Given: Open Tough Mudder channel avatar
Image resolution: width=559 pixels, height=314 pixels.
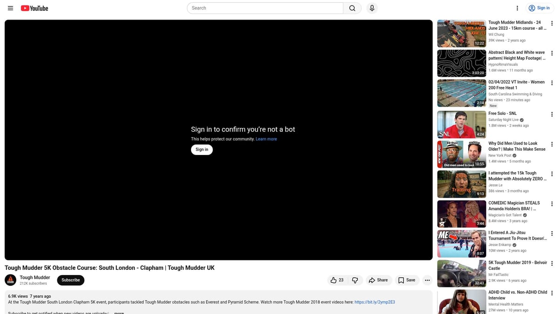Looking at the screenshot, I should (10, 280).
